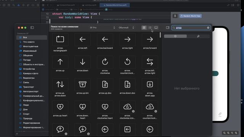Viewport: 244px width, 137px height.
Task: Click Random World View preview button in Xcode
Action: click(191, 16)
